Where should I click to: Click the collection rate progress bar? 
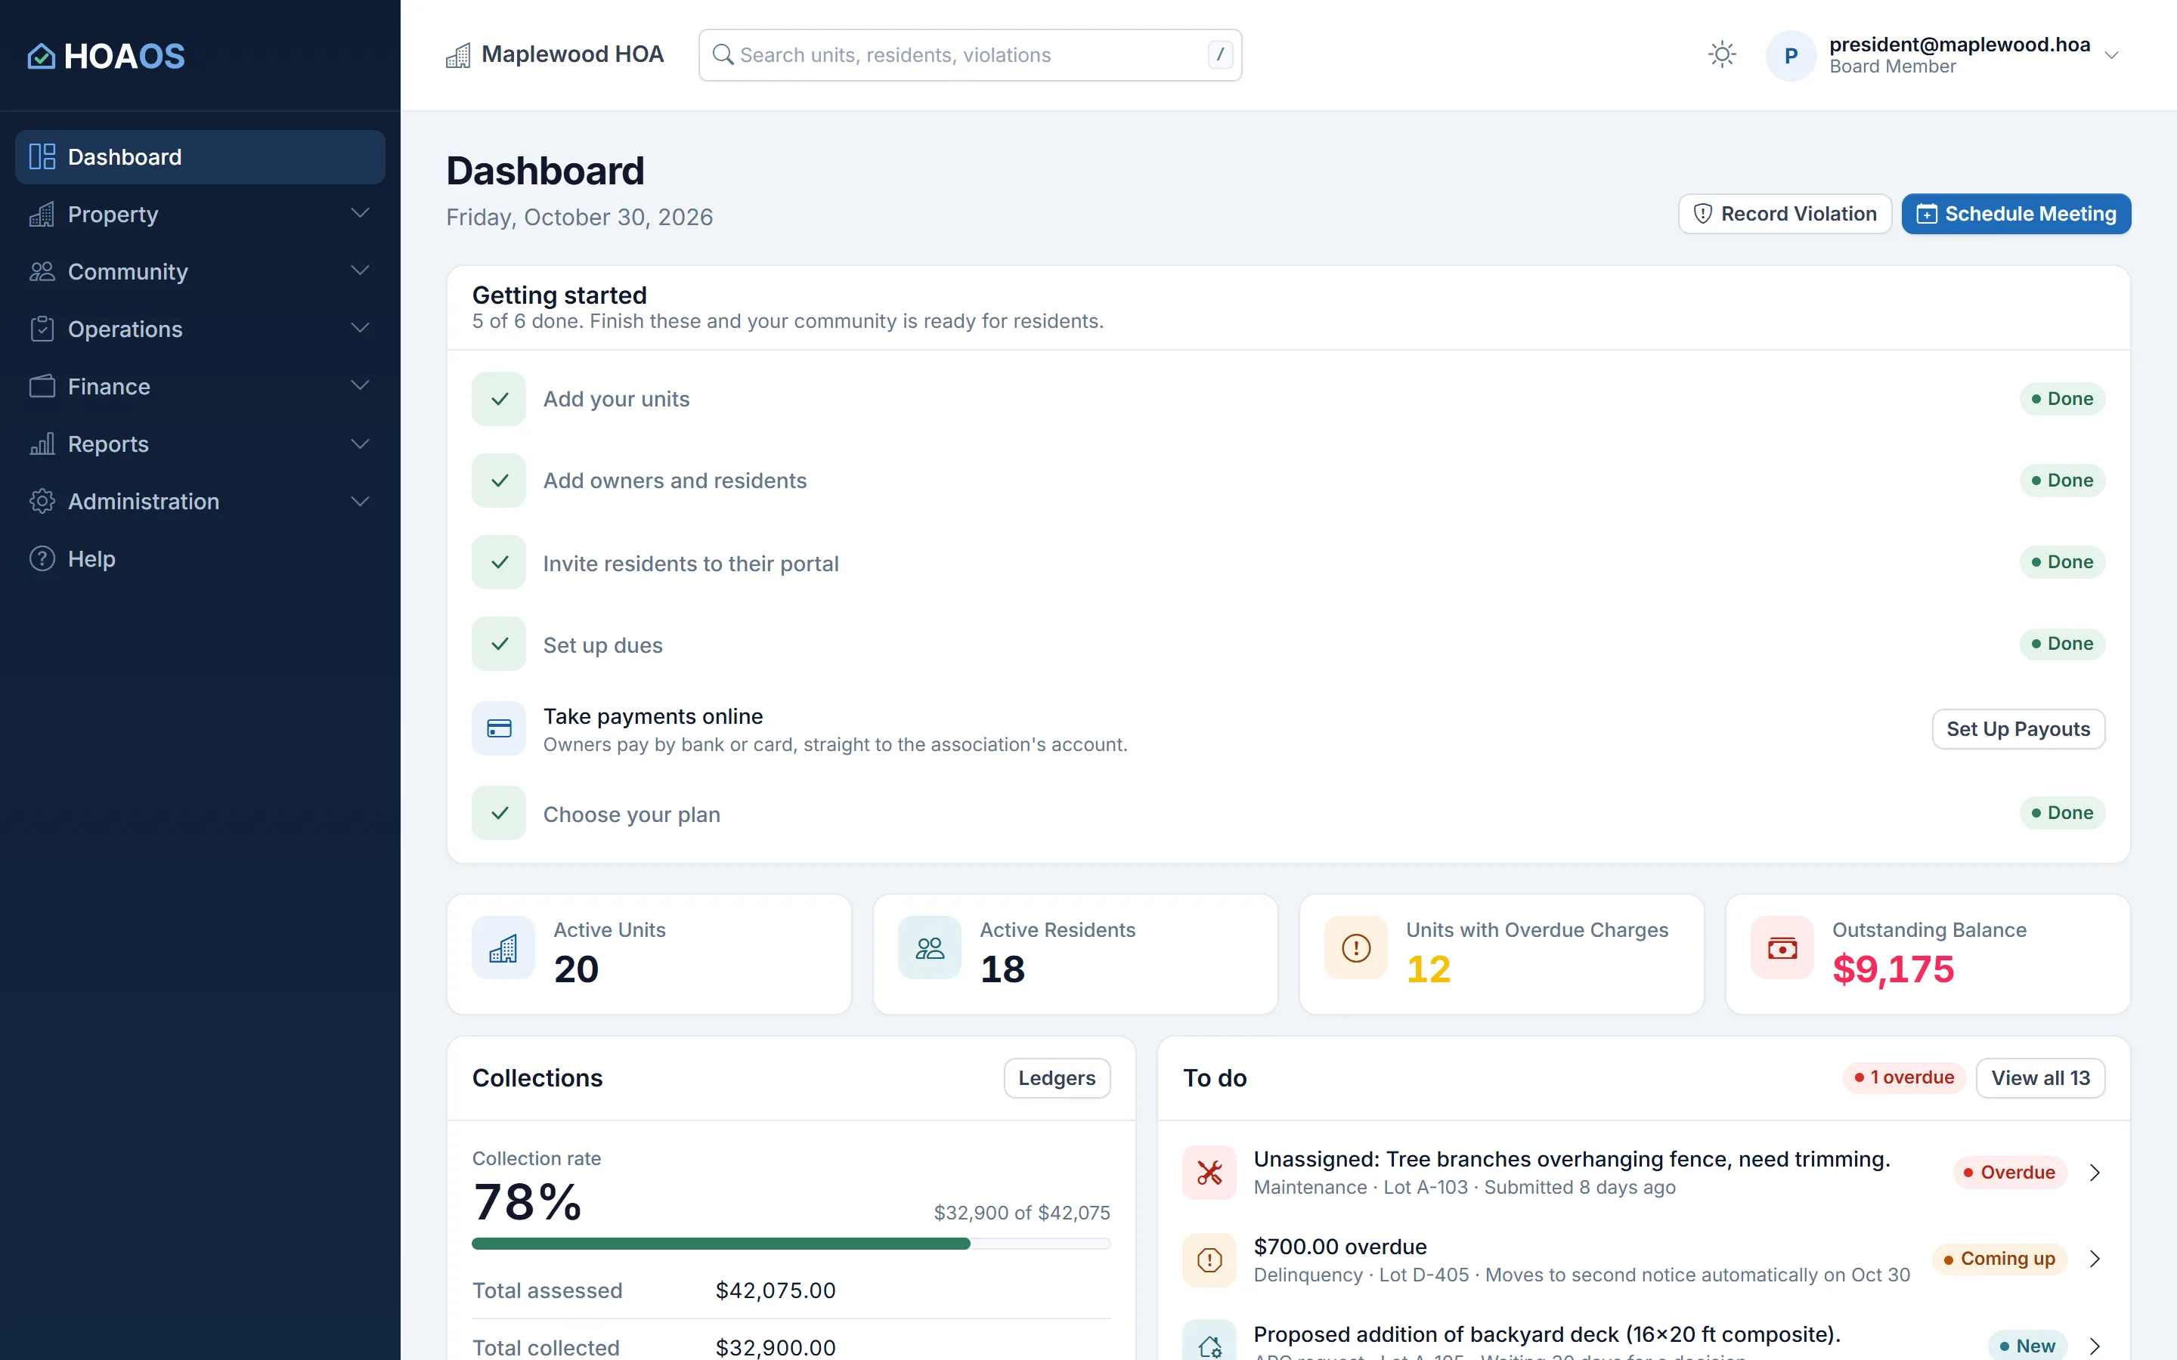pos(791,1244)
